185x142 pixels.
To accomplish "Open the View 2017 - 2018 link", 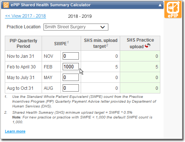I will [x=25, y=16].
